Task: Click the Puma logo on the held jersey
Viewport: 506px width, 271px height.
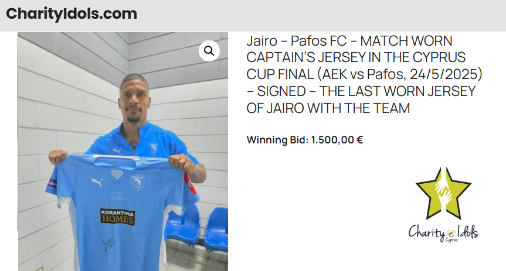Action: pyautogui.click(x=97, y=182)
